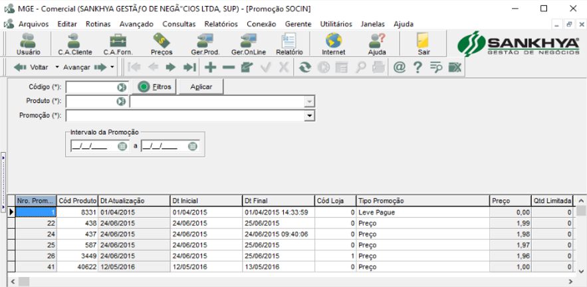Image resolution: width=587 pixels, height=287 pixels.
Task: Launch the Internet globe icon
Action: coord(334,44)
